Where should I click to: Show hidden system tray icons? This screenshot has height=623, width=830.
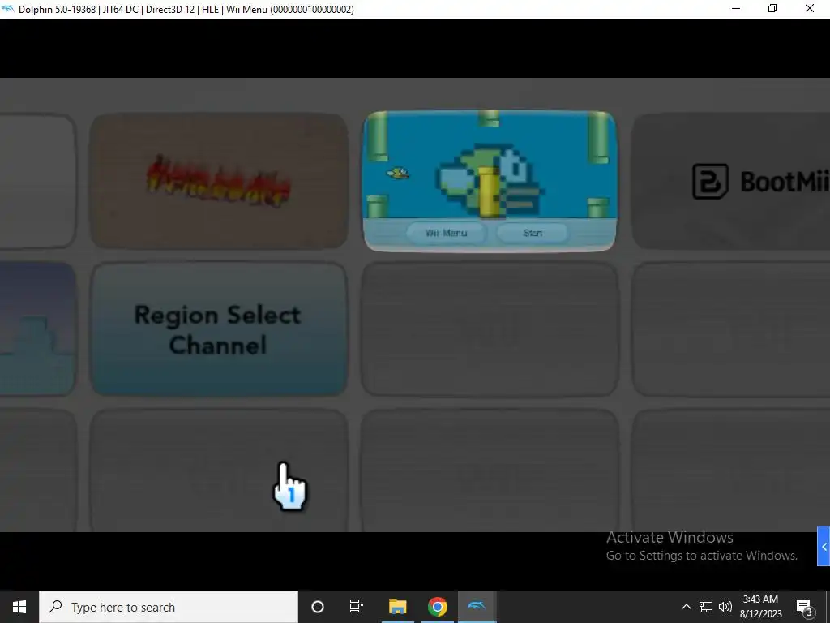tap(686, 607)
